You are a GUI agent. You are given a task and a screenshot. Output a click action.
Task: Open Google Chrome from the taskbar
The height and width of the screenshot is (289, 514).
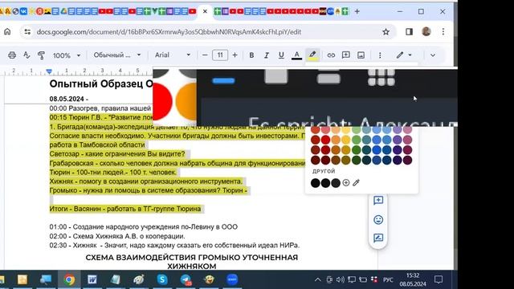[69, 279]
